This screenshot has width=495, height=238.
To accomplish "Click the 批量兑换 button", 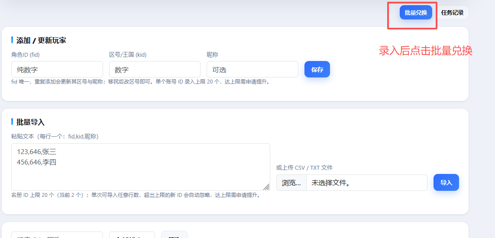I will [416, 13].
